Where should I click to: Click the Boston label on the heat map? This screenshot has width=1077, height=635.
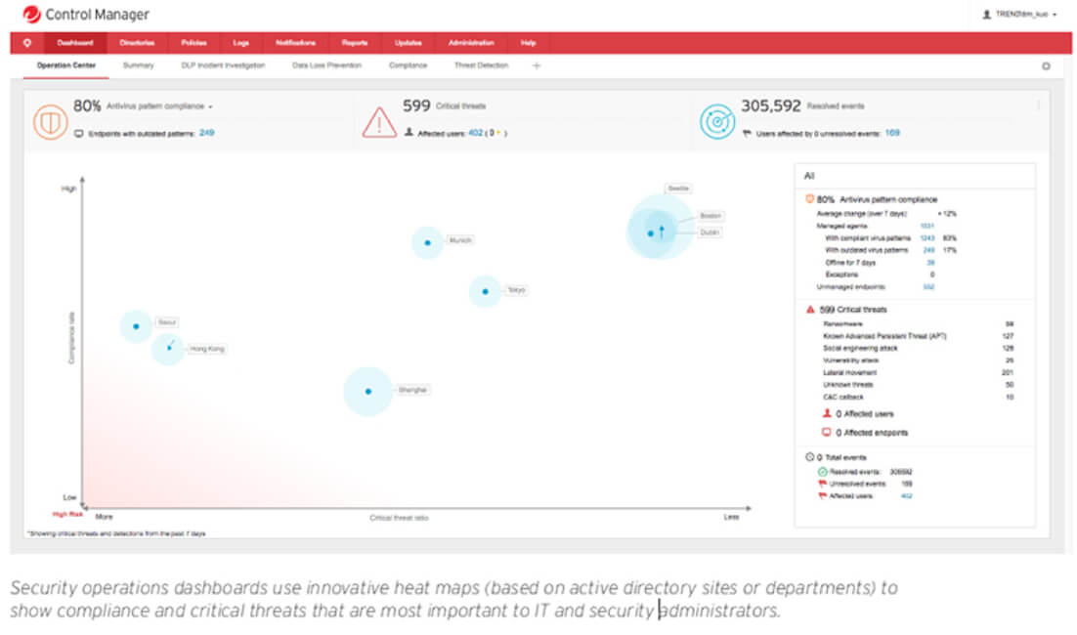(x=711, y=216)
